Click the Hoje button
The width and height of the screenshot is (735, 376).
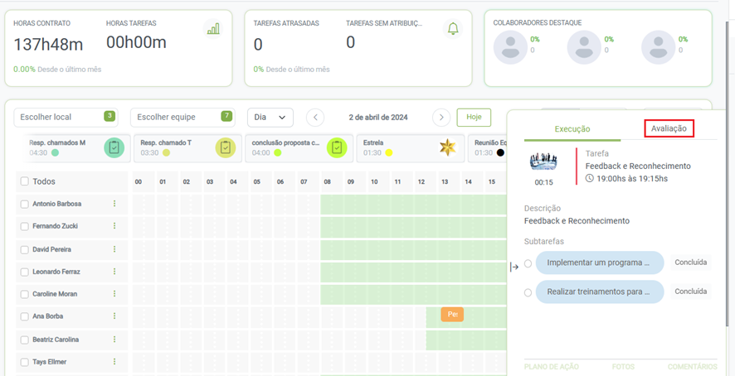point(474,118)
